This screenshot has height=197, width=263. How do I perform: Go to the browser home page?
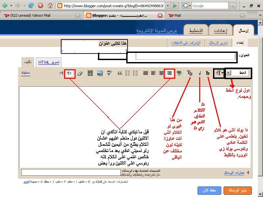[50, 6]
